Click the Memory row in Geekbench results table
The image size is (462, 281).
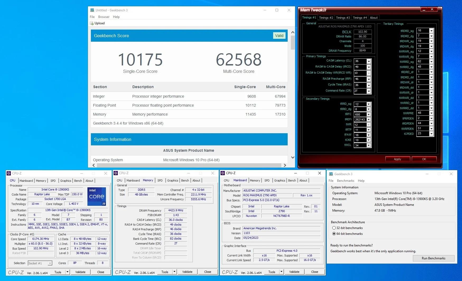[x=189, y=114]
